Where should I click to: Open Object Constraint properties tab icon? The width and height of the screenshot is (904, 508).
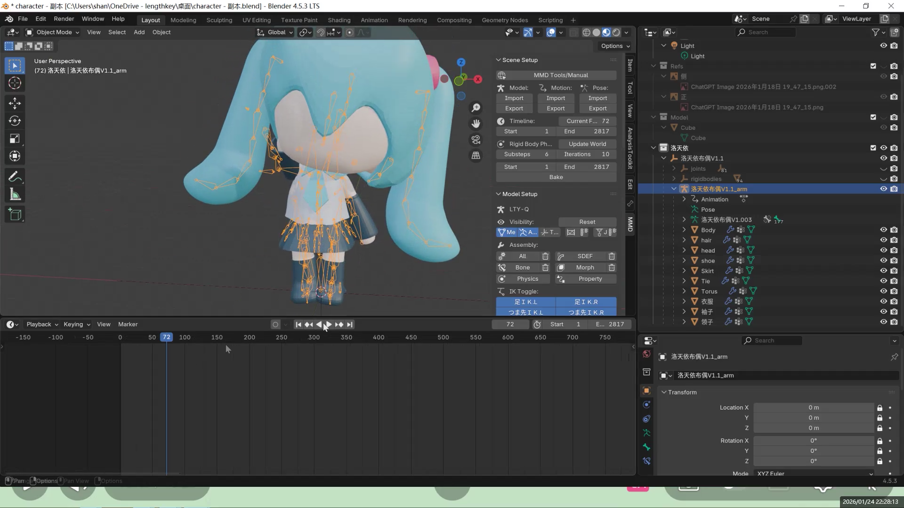click(x=646, y=419)
